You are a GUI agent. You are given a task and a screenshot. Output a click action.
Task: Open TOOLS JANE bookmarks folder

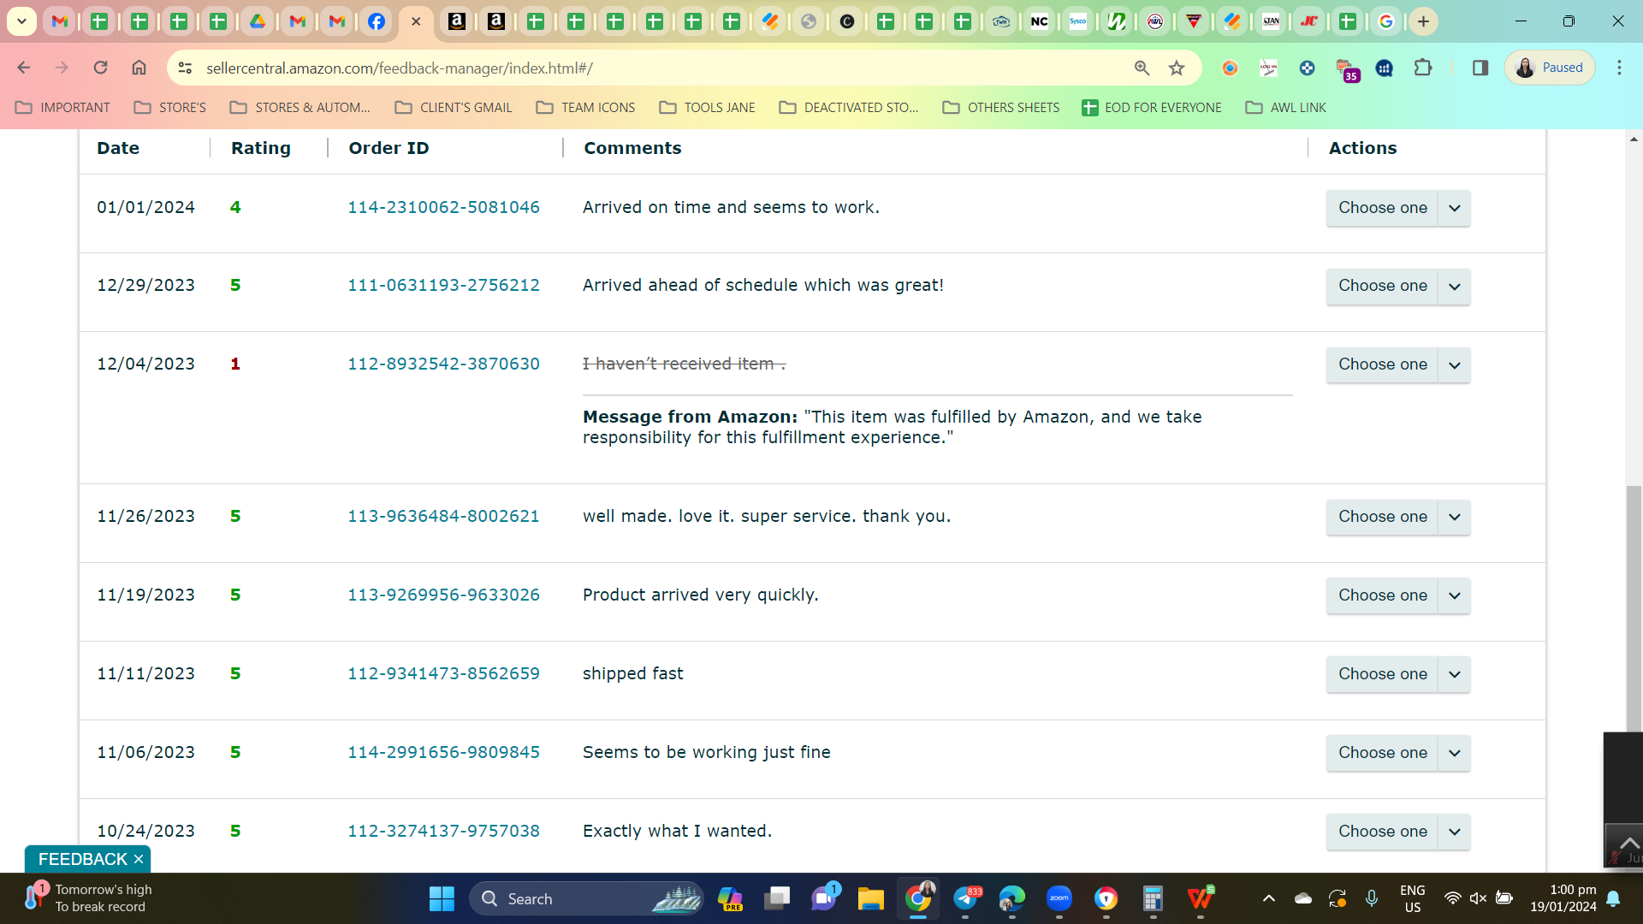[708, 108]
